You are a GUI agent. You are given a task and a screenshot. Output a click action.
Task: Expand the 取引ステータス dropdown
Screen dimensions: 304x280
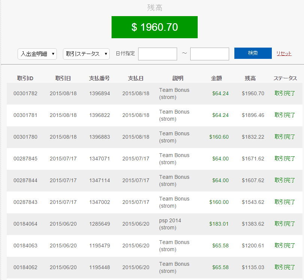pyautogui.click(x=86, y=54)
